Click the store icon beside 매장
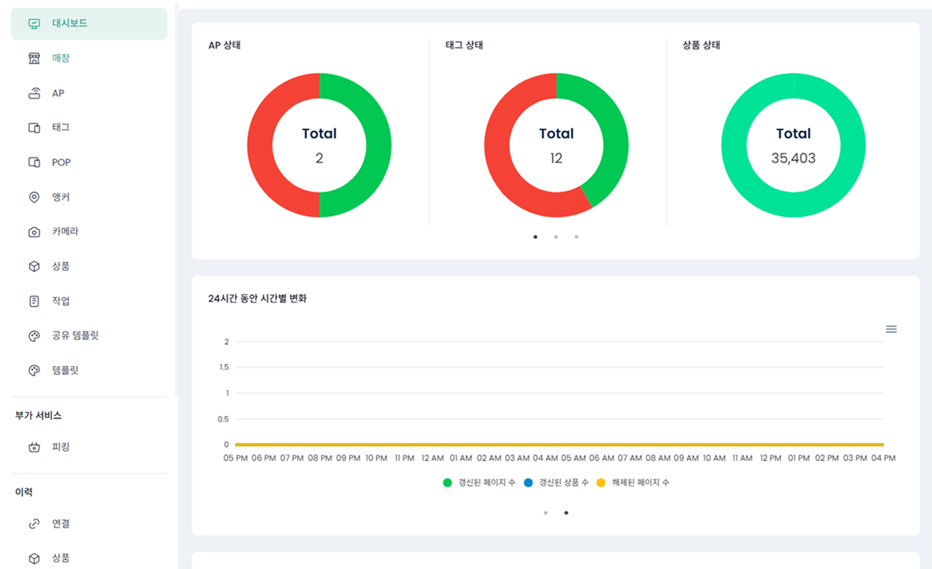Image resolution: width=932 pixels, height=569 pixels. coord(34,58)
